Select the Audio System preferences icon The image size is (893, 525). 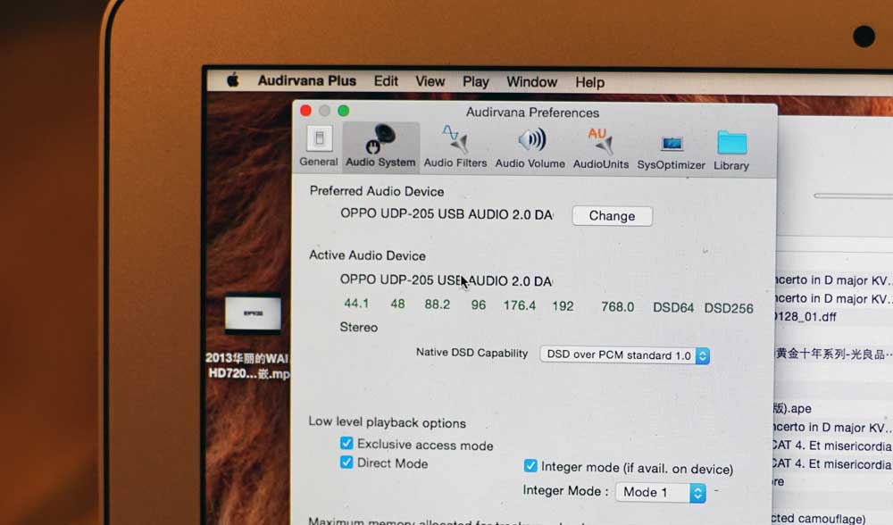coord(380,147)
